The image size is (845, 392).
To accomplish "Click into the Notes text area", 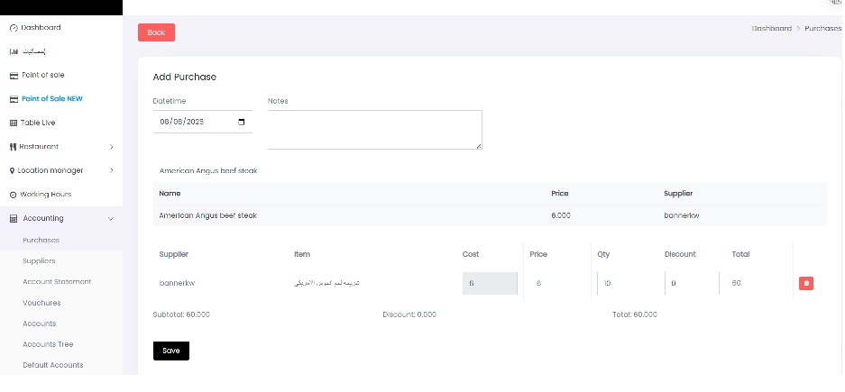I will click(x=374, y=130).
